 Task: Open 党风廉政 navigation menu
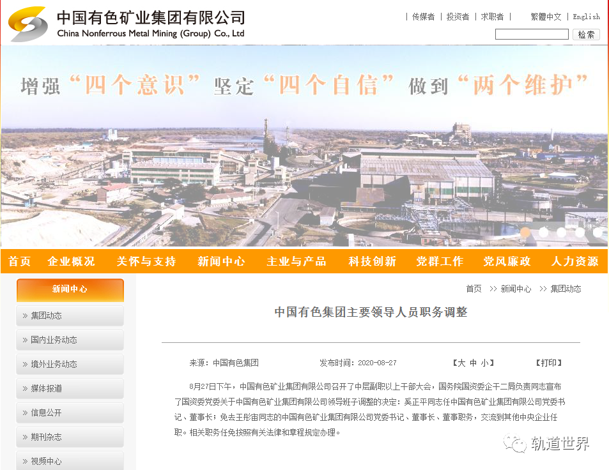coord(507,261)
